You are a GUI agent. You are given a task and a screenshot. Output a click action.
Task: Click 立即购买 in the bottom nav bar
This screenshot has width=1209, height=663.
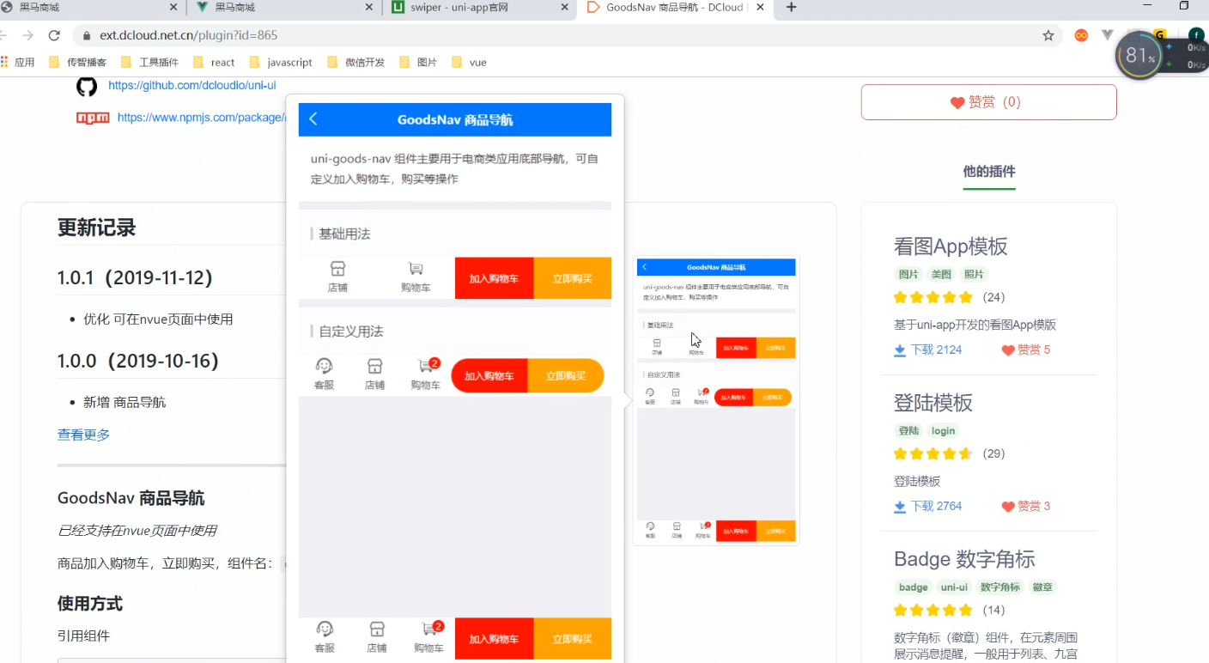coord(572,639)
